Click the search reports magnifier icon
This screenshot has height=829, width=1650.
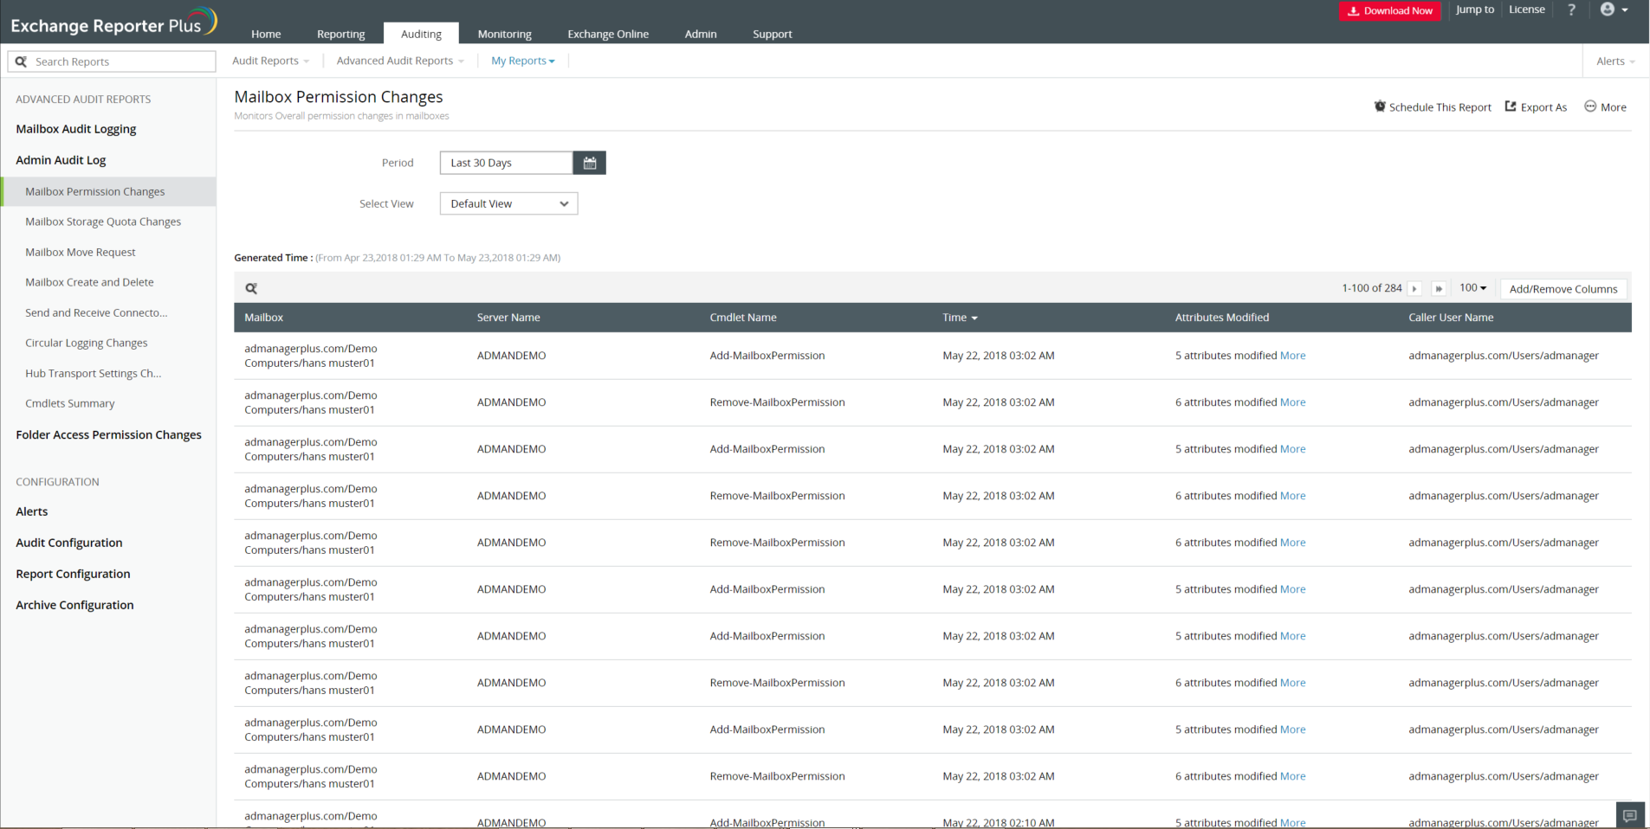(x=22, y=61)
